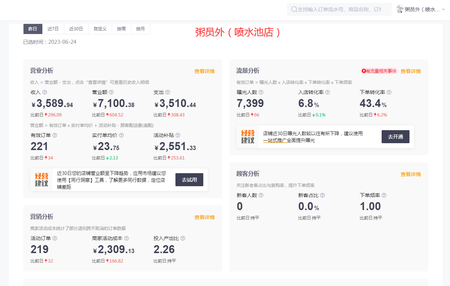Click the 活动订单 count 219
Viewport: 450px width, 286px height.
39,249
